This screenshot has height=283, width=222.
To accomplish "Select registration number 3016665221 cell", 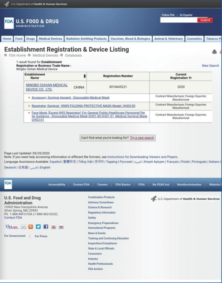I will click(x=118, y=87).
